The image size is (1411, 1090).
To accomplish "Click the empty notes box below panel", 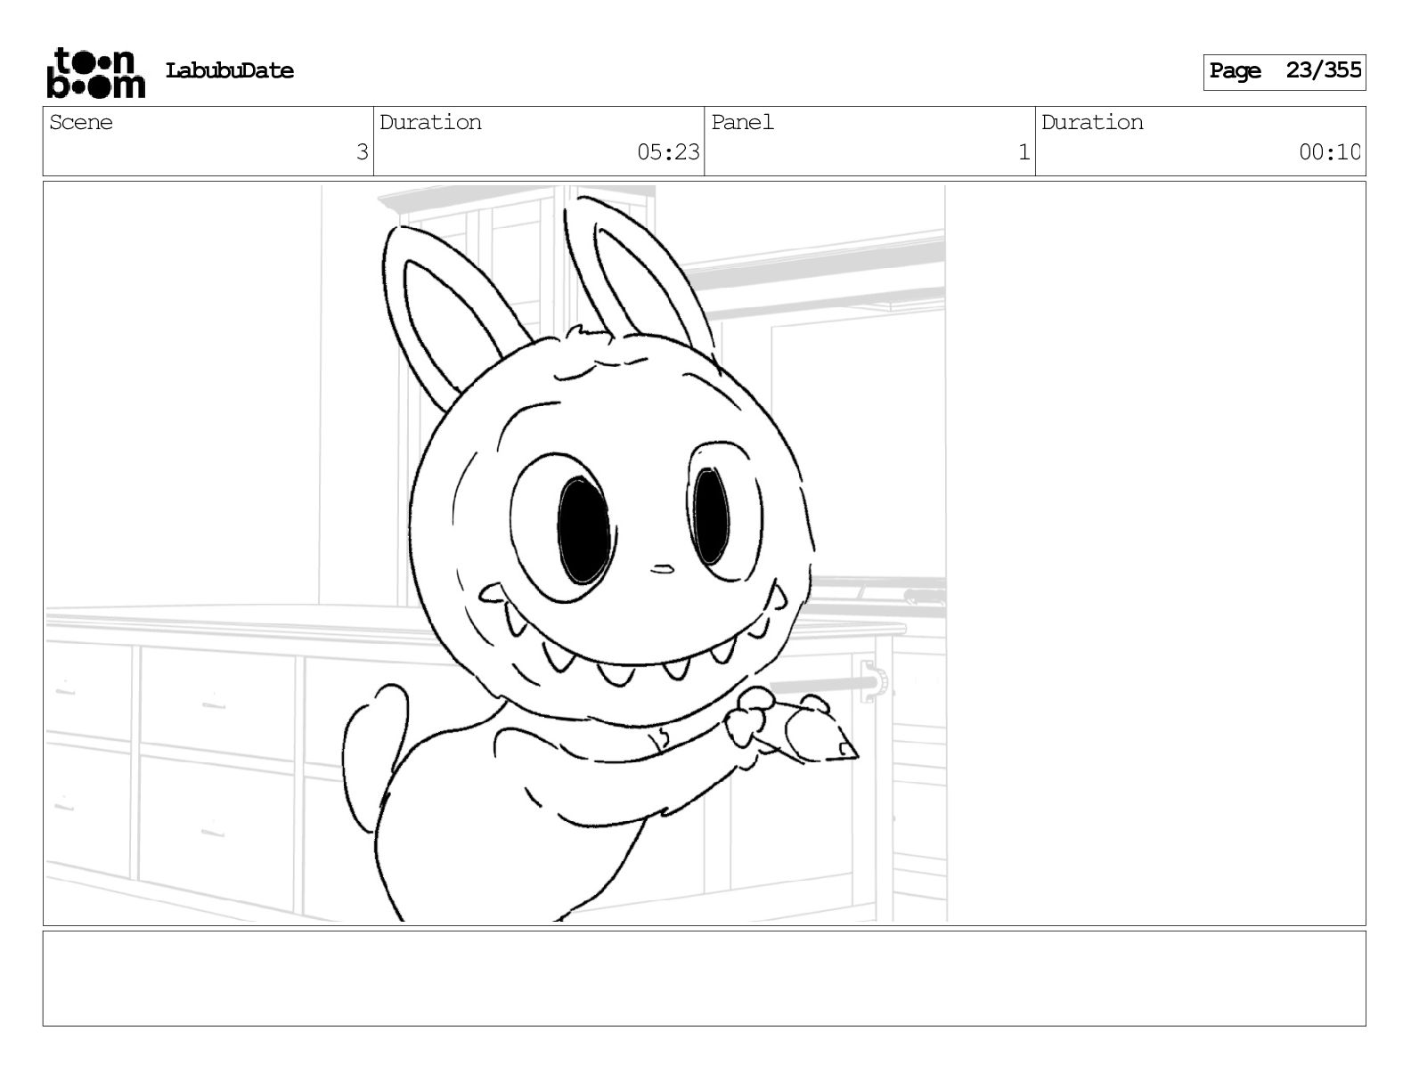I will click(x=704, y=979).
